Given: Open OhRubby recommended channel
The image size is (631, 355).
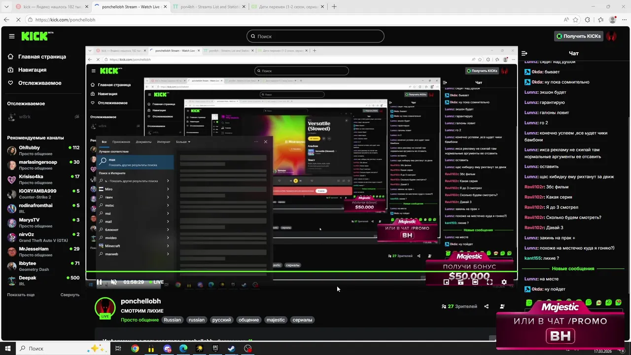Looking at the screenshot, I should click(x=43, y=151).
